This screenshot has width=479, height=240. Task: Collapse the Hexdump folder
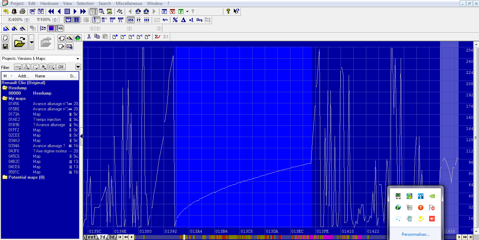click(x=5, y=88)
